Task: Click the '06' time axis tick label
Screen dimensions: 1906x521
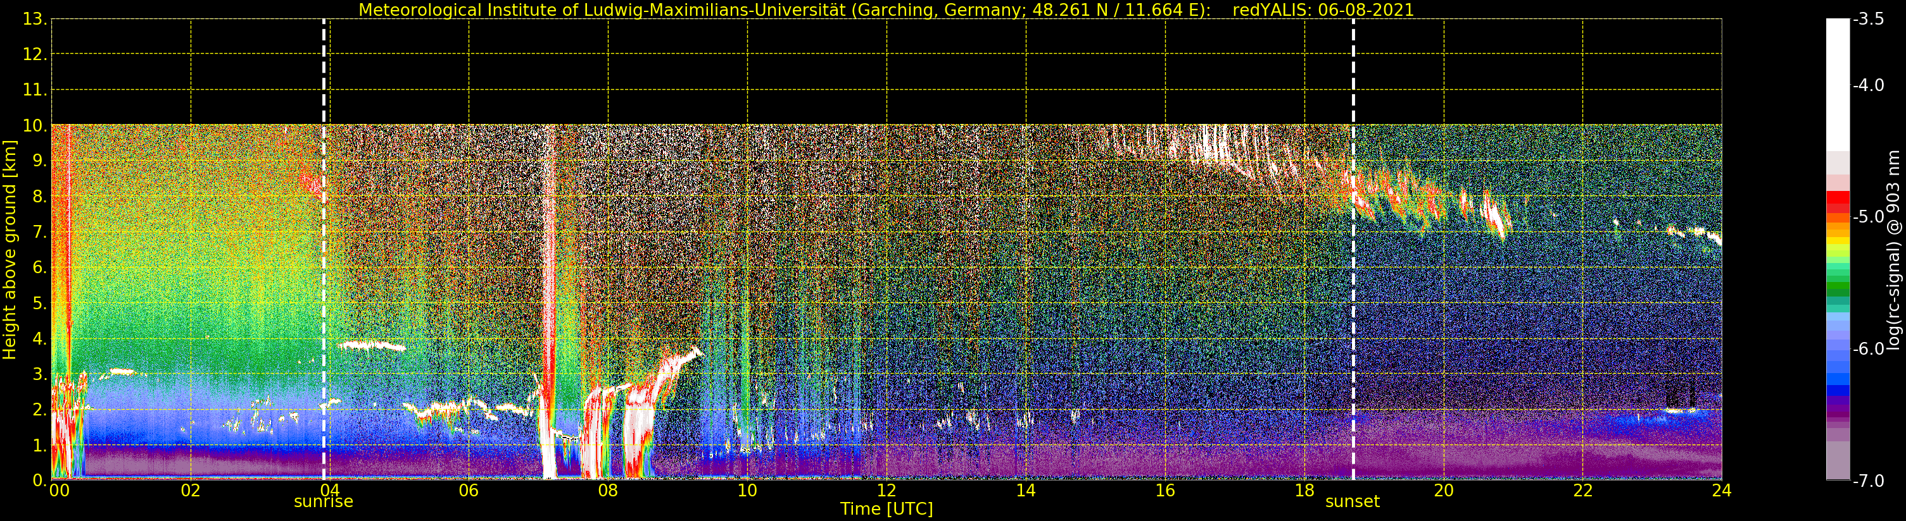Action: (469, 491)
